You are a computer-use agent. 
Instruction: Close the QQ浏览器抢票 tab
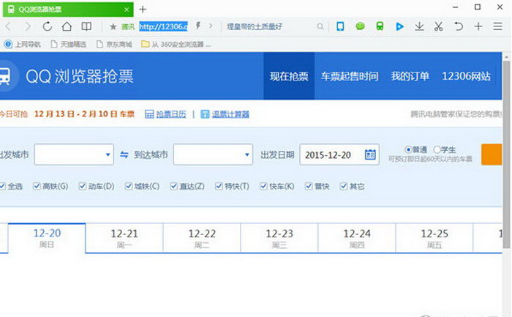coord(127,10)
